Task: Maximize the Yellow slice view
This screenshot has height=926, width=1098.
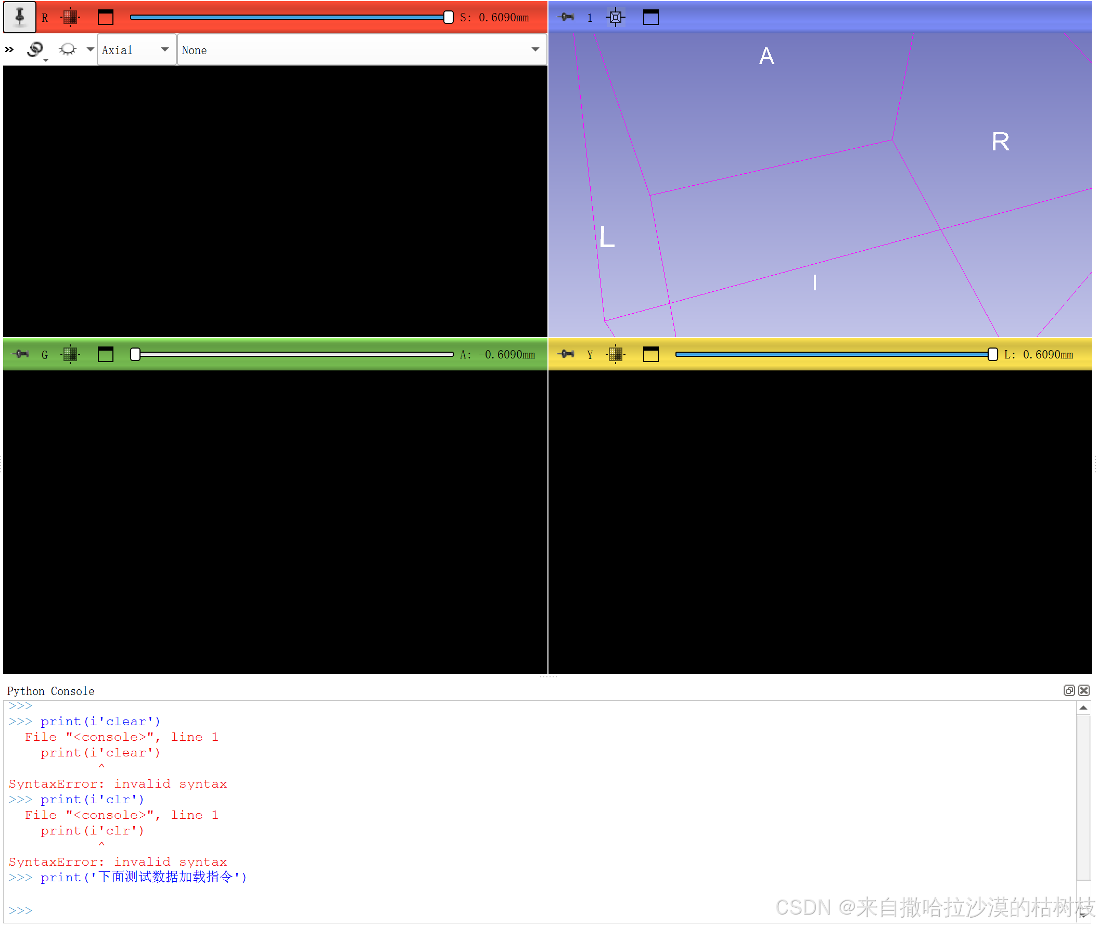Action: 650,354
